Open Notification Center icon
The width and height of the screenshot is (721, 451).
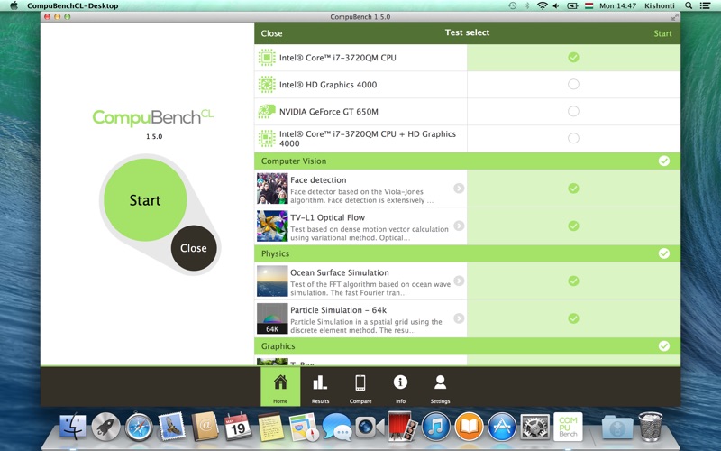(x=705, y=5)
